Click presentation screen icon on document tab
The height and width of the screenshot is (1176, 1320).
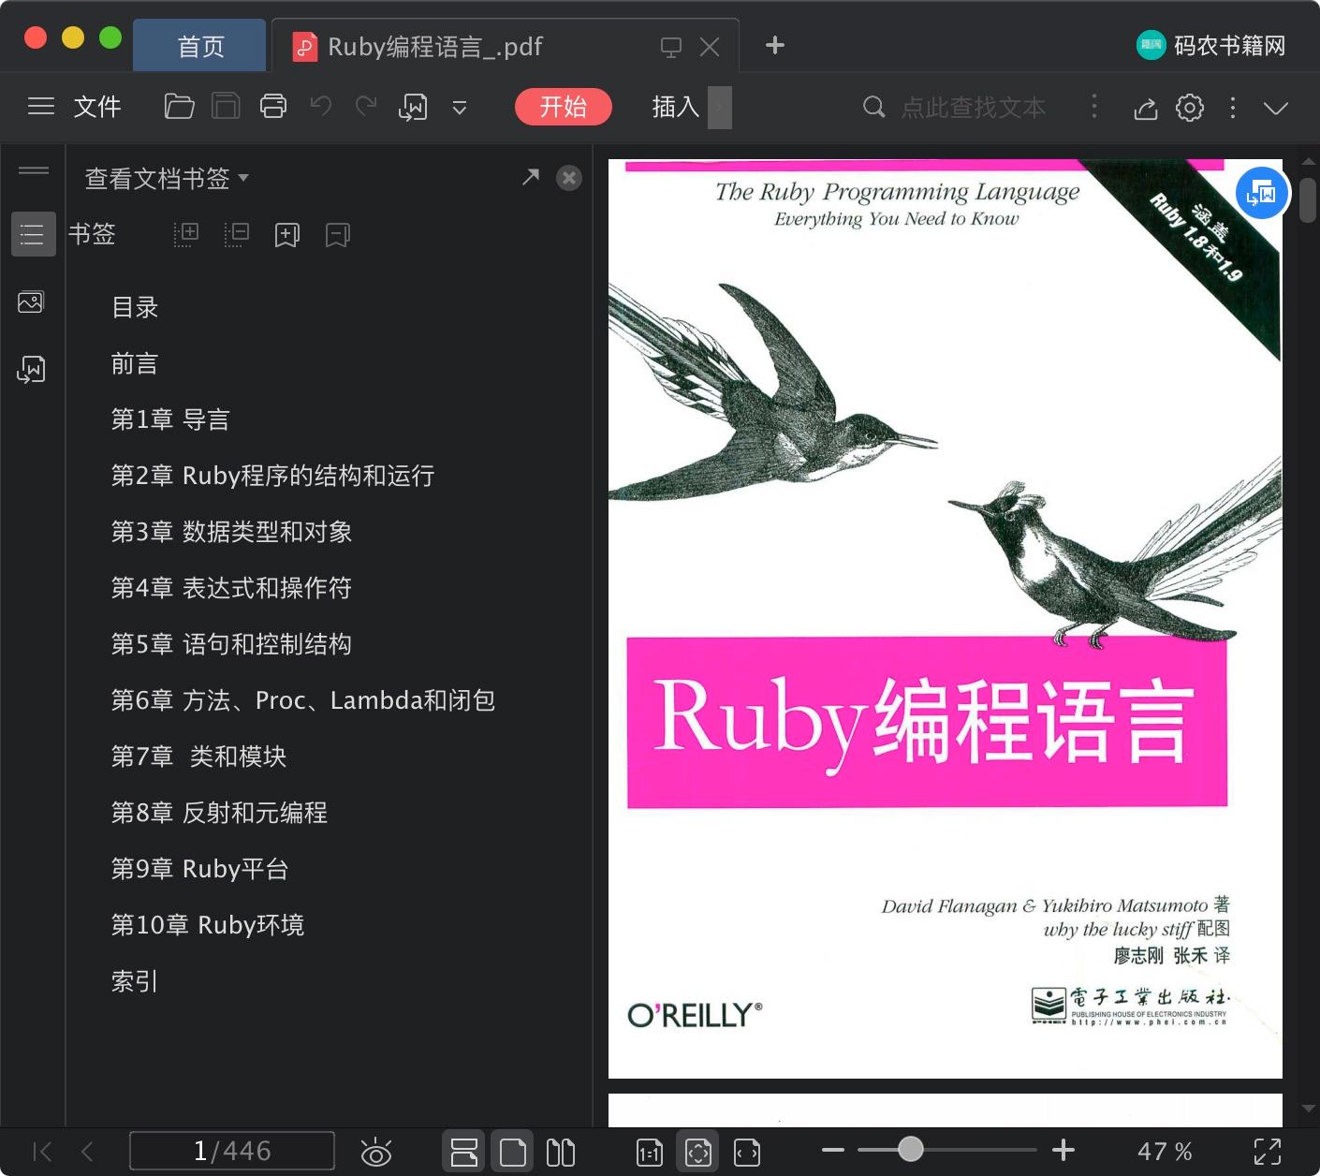671,47
